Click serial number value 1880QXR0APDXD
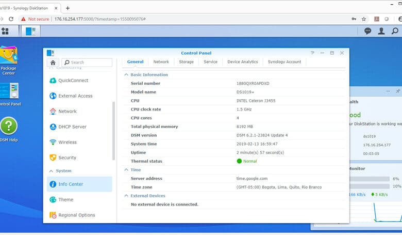 (253, 84)
